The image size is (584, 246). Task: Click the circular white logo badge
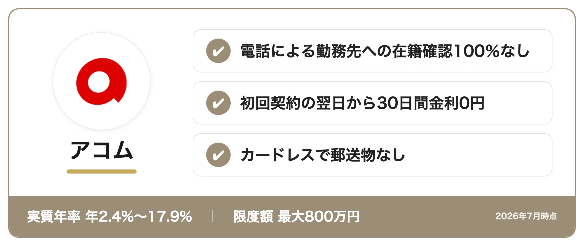pos(102,81)
